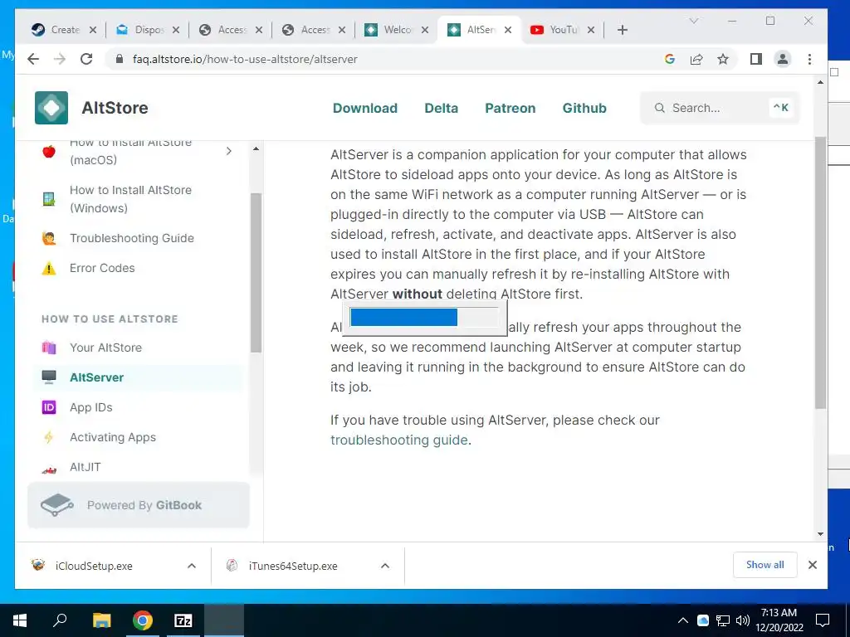
Task: Click the iTunes64Setup.exe download icon
Action: 232,566
